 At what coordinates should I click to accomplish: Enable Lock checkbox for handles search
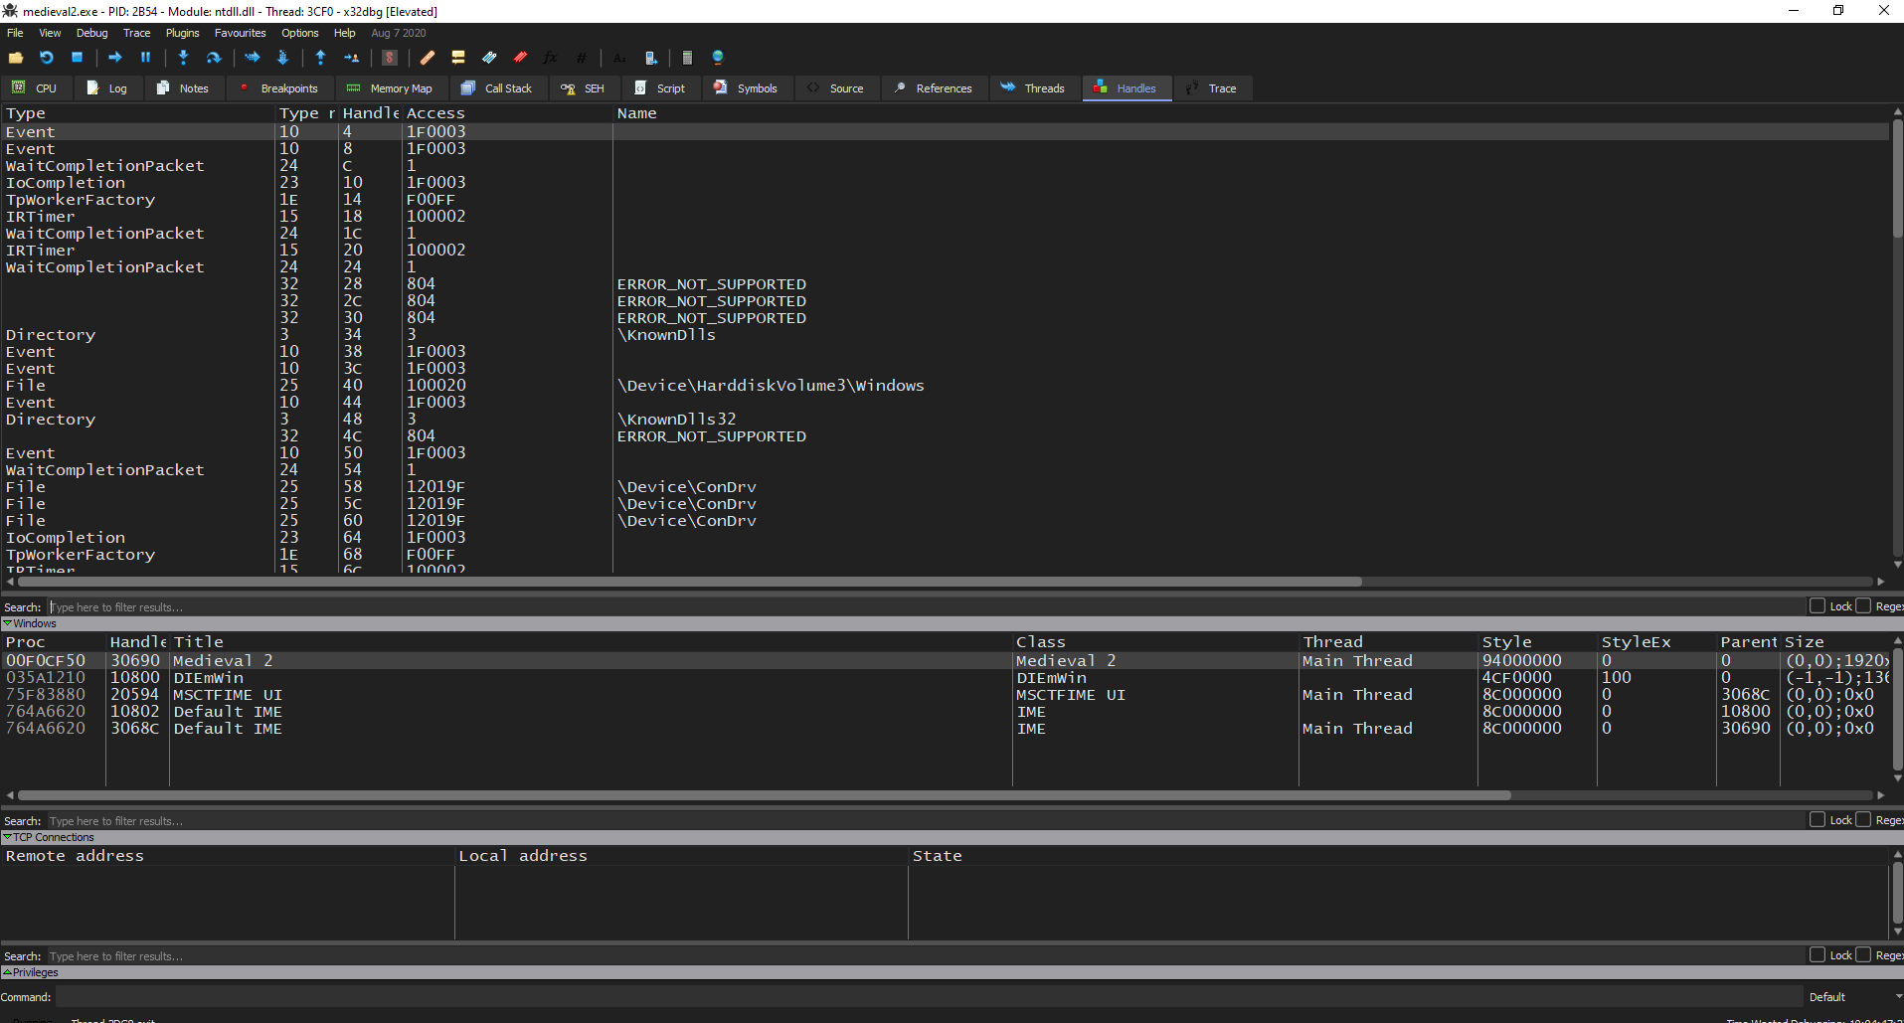pos(1817,606)
